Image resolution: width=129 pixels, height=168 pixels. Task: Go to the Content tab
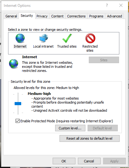pyautogui.click(x=57, y=16)
